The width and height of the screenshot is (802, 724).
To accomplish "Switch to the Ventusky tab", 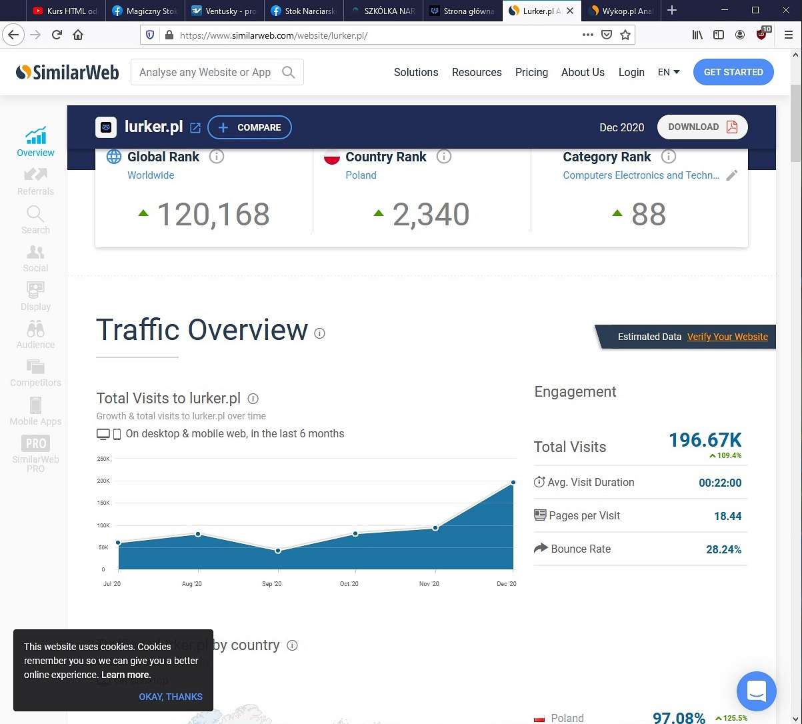I will coord(223,11).
